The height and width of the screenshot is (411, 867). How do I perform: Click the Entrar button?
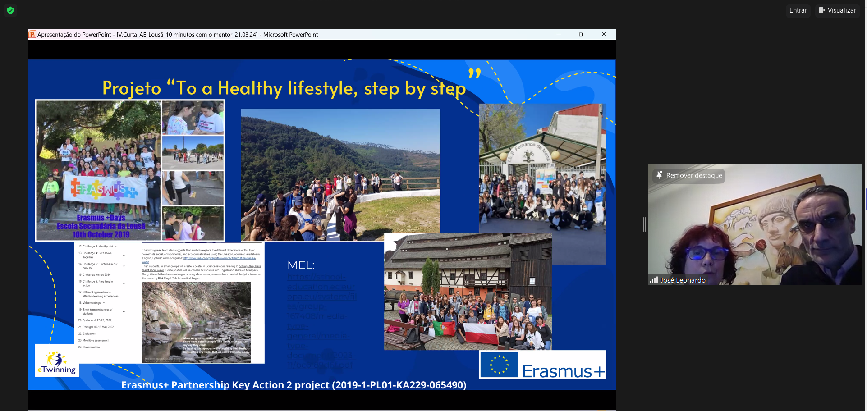pyautogui.click(x=798, y=10)
